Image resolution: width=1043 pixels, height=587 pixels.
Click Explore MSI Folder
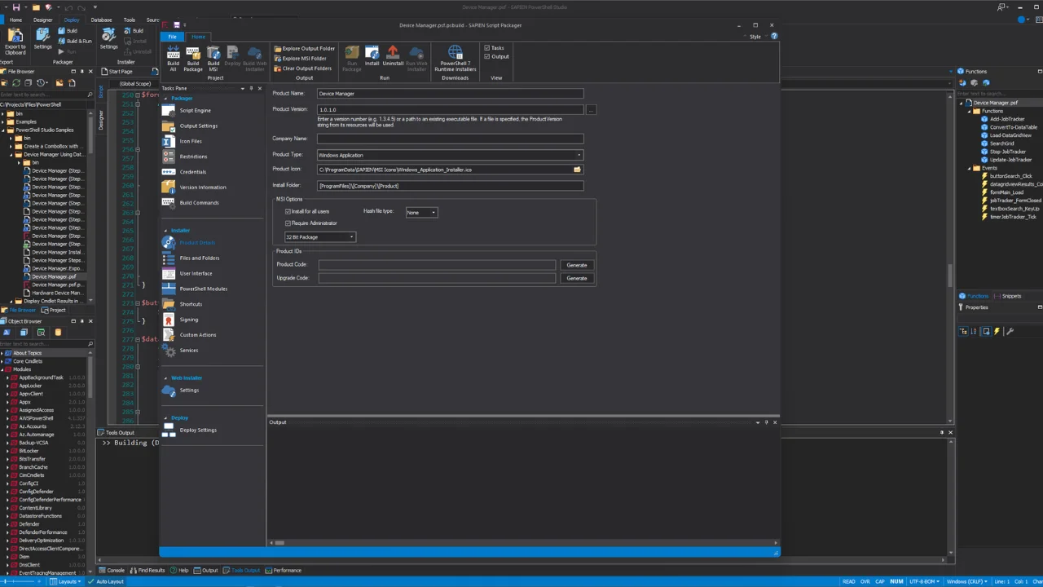click(300, 59)
